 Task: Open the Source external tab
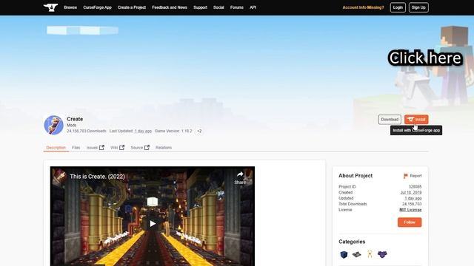[x=140, y=148]
